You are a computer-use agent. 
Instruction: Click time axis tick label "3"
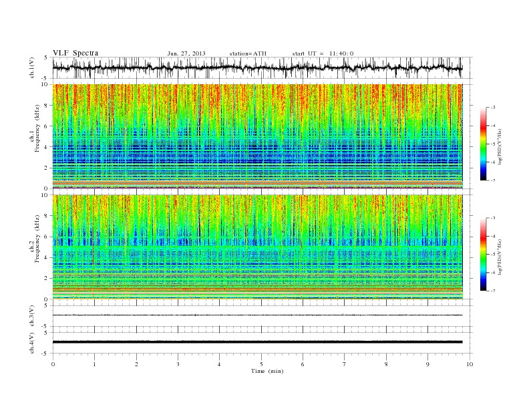(178, 364)
